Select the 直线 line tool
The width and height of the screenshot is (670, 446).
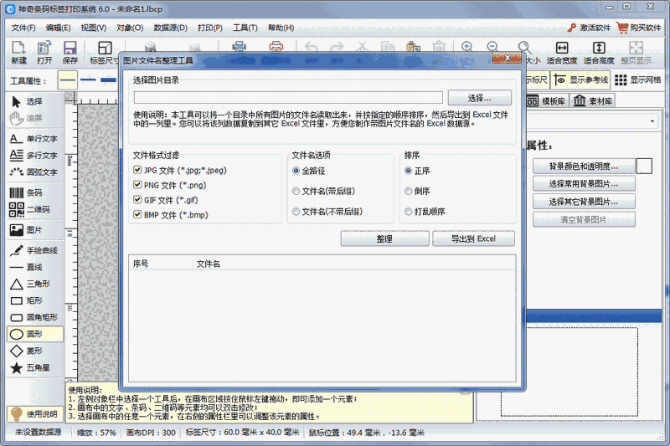[35, 267]
